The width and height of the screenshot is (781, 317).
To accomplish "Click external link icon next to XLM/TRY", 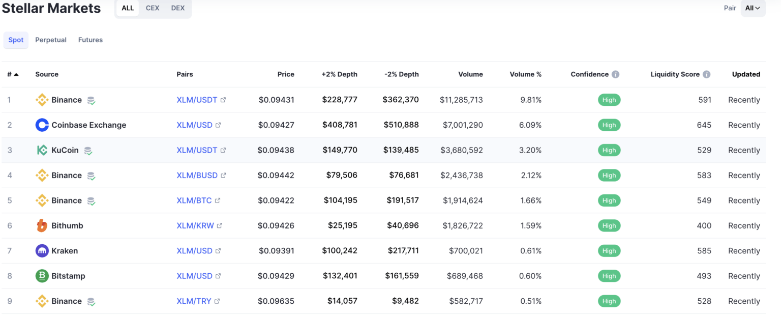I will coord(217,301).
